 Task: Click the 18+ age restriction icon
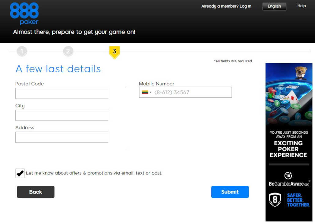[288, 175]
